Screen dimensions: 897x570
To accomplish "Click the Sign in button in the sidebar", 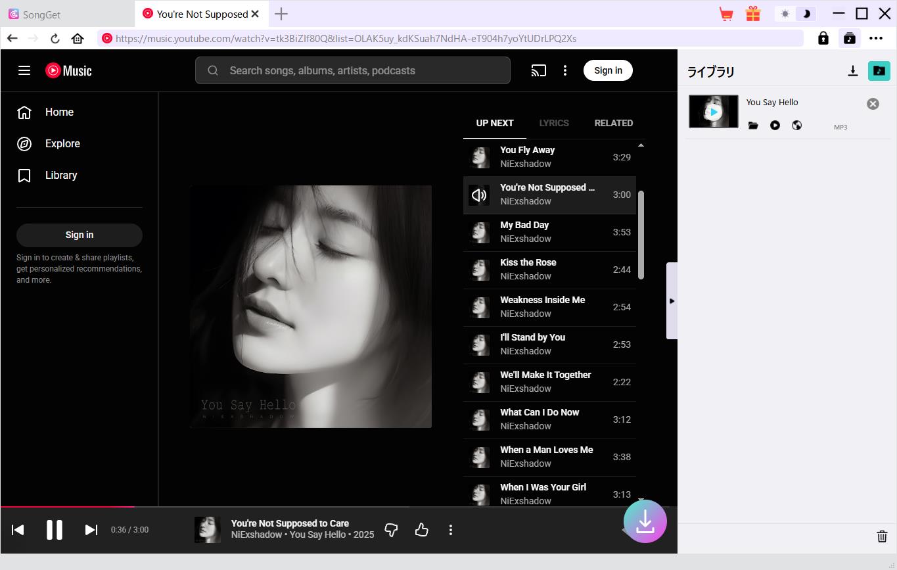I will tap(79, 235).
